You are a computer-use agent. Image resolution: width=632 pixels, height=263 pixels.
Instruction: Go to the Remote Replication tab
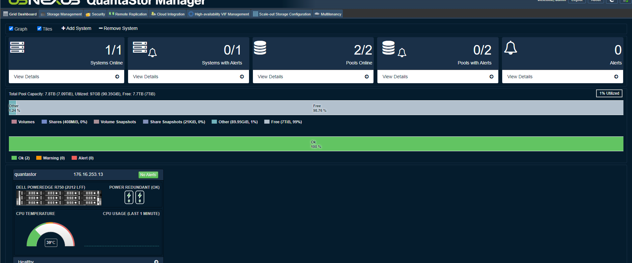pos(128,14)
